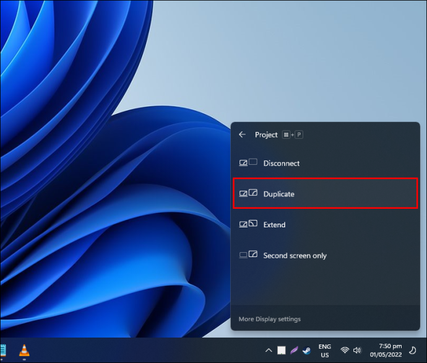
Task: Open More Display settings link
Action: pos(270,319)
